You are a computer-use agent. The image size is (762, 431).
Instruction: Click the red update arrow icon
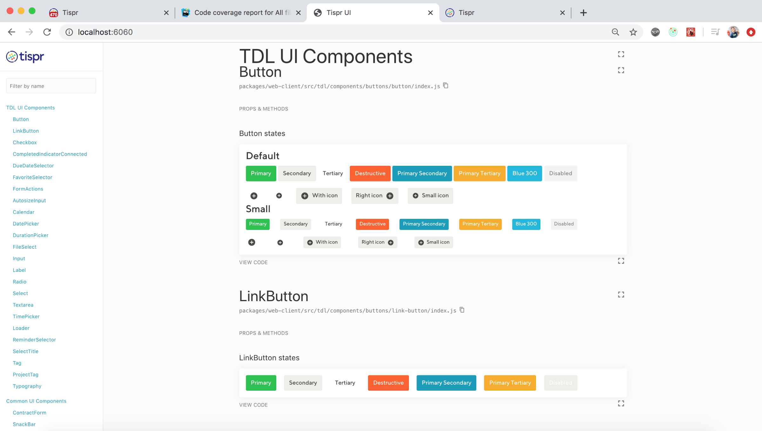(751, 32)
